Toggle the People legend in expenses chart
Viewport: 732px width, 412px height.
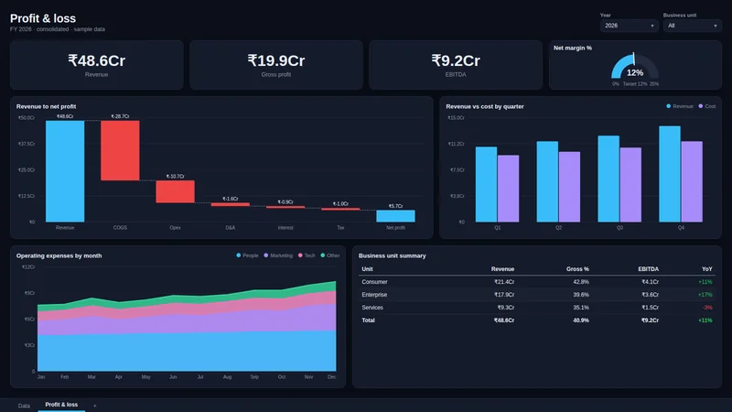click(x=247, y=255)
